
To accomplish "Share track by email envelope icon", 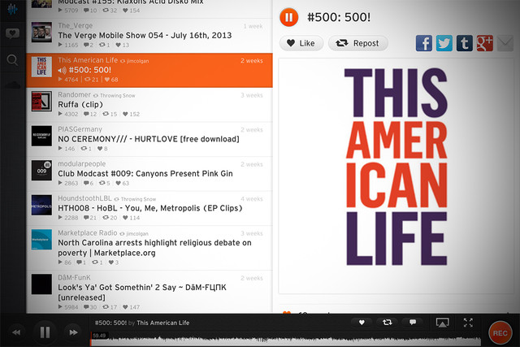I will [x=505, y=43].
